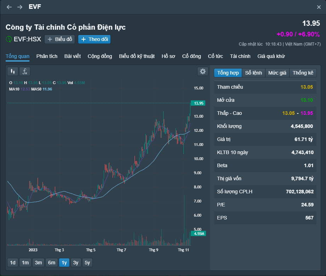
Task: Go forward with the right arrow
Action: tap(20, 7)
